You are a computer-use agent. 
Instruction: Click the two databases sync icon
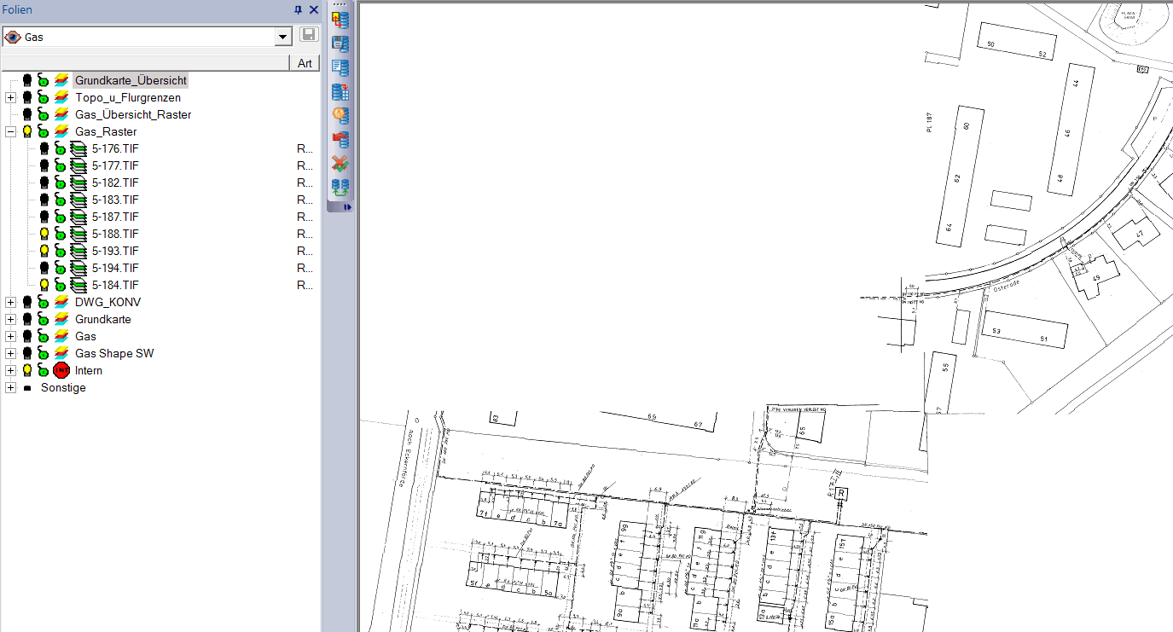340,188
